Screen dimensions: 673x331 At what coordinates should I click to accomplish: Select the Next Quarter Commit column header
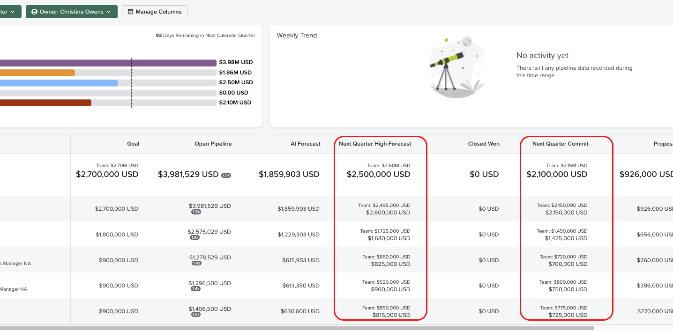[560, 144]
